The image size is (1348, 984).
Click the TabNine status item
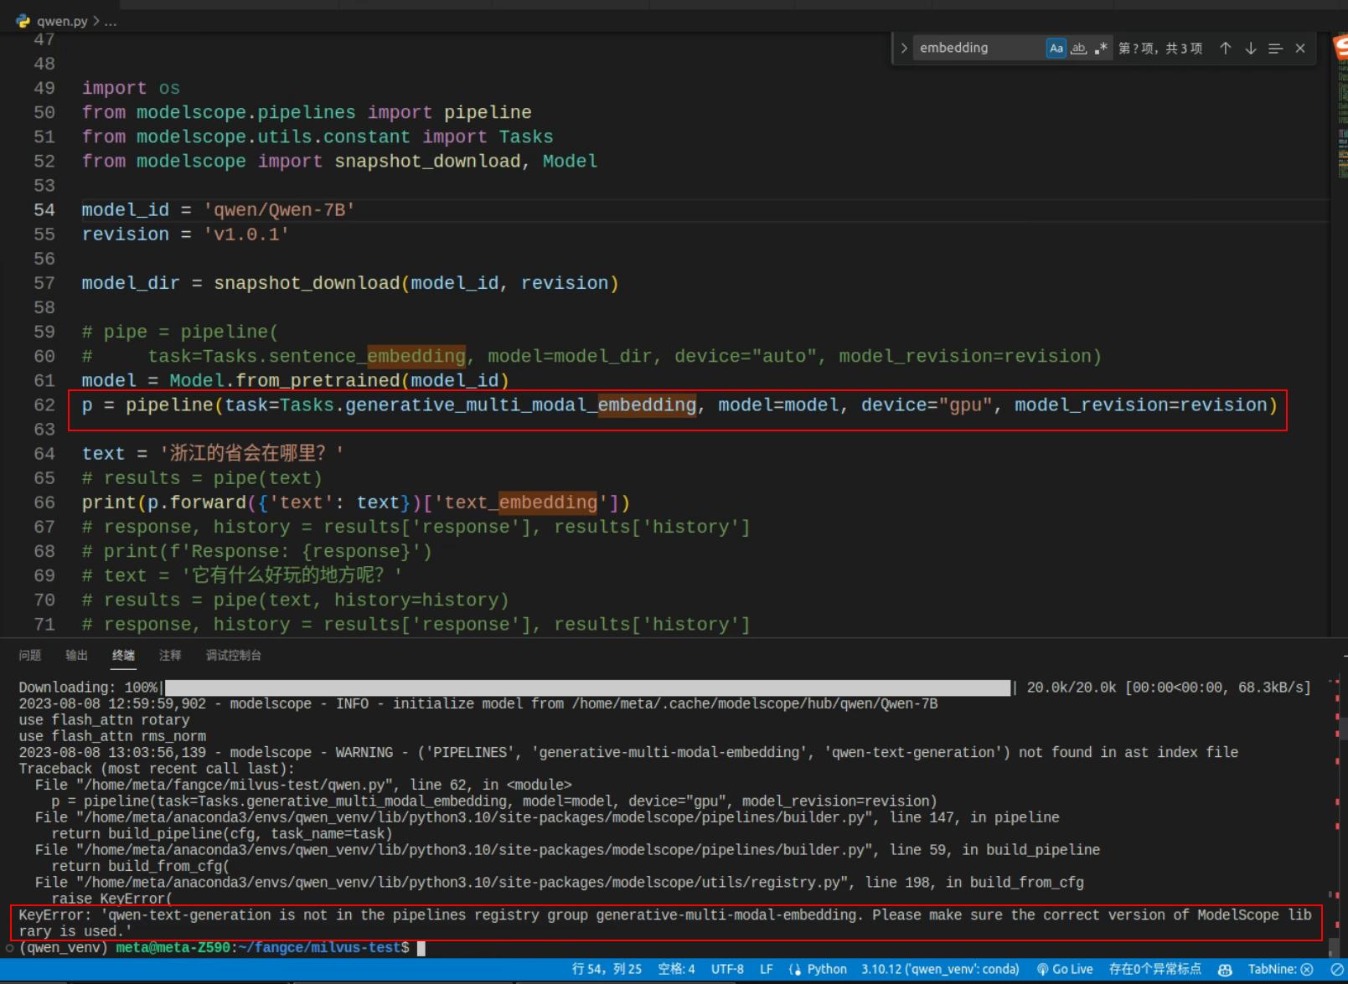coord(1280,969)
